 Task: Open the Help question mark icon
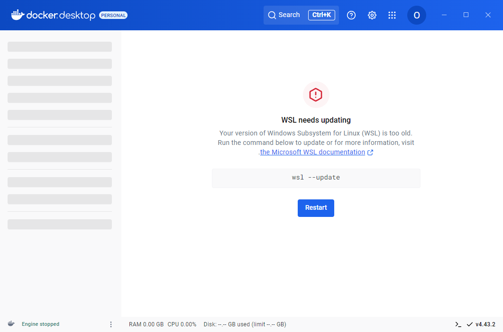pyautogui.click(x=351, y=15)
